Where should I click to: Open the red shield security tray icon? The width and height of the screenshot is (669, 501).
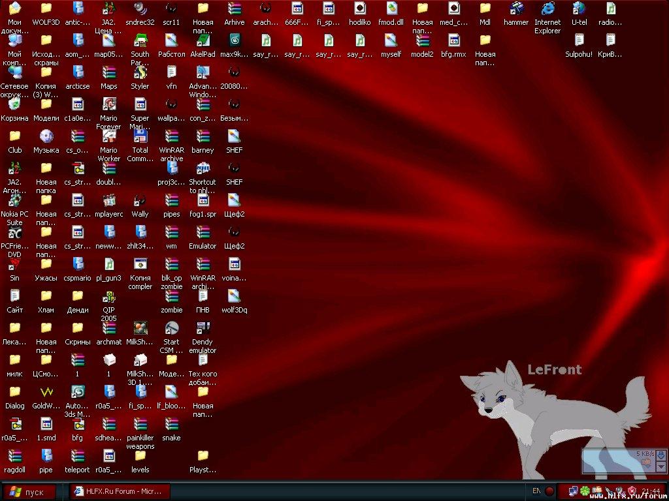coord(632,491)
